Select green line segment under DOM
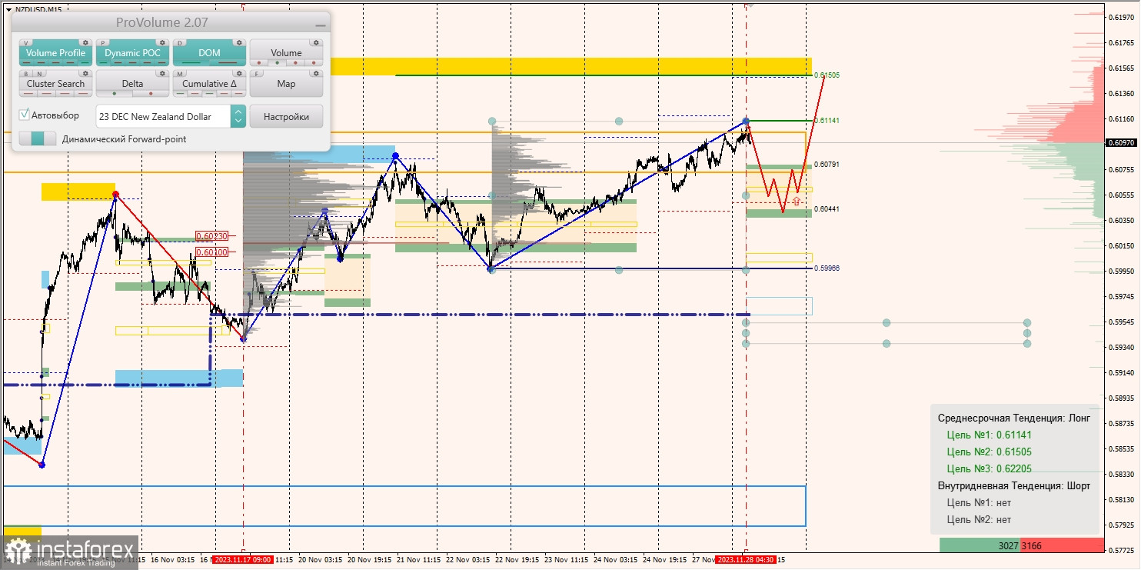The image size is (1141, 570). click(191, 63)
